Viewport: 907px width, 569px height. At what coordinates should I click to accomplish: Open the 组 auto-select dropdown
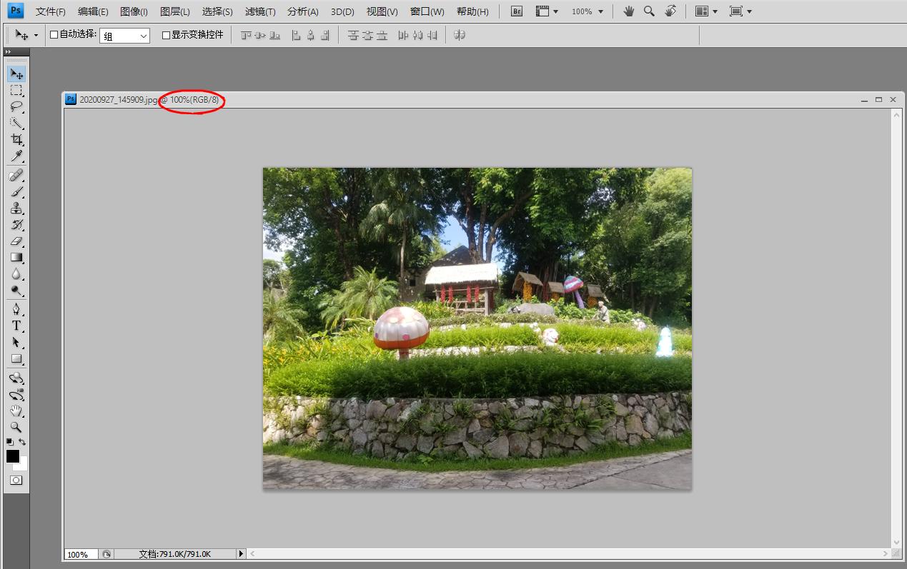(124, 36)
